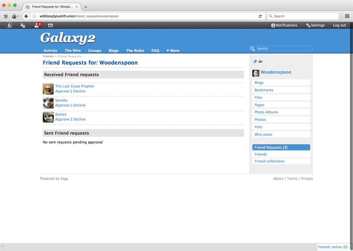Go to The Wire navigation tab

pyautogui.click(x=73, y=50)
